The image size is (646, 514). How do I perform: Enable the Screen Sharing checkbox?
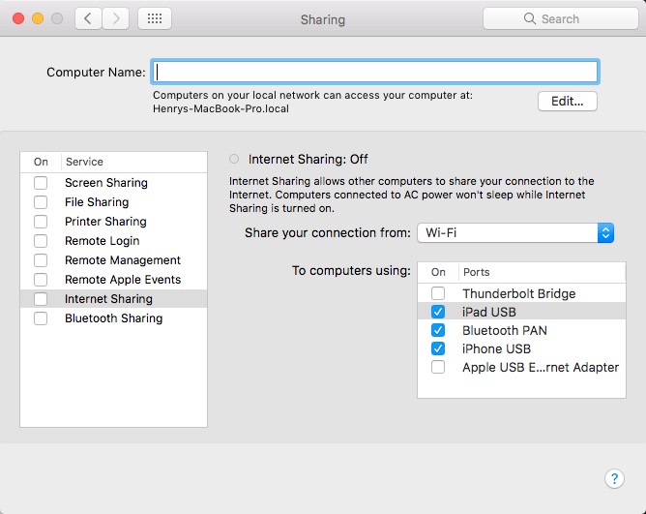[41, 183]
